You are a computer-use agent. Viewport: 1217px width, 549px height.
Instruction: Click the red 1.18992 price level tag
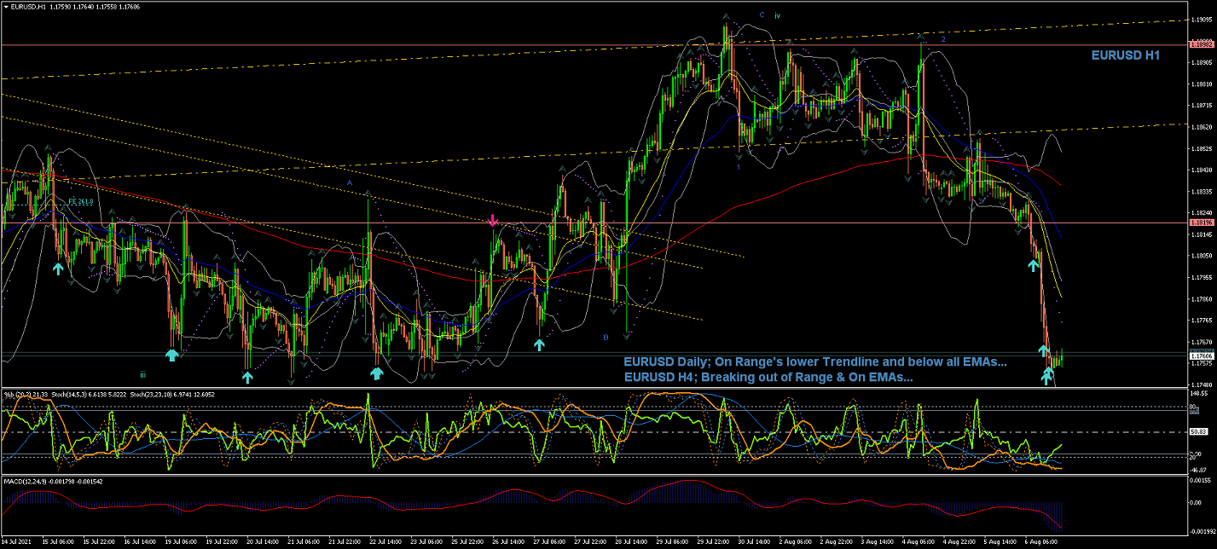[1202, 44]
